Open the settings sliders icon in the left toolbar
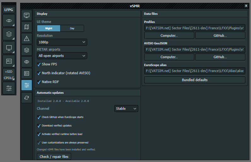The width and height of the screenshot is (251, 162). point(9,88)
